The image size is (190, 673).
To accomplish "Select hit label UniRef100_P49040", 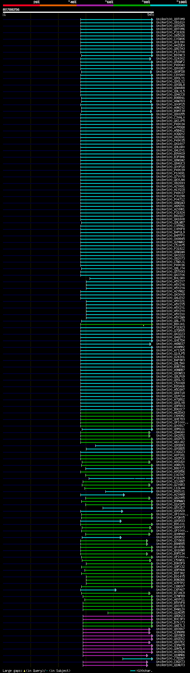I will click(x=170, y=65).
